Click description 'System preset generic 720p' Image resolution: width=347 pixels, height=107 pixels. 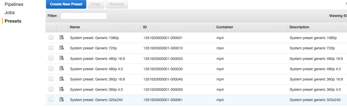tap(312, 48)
